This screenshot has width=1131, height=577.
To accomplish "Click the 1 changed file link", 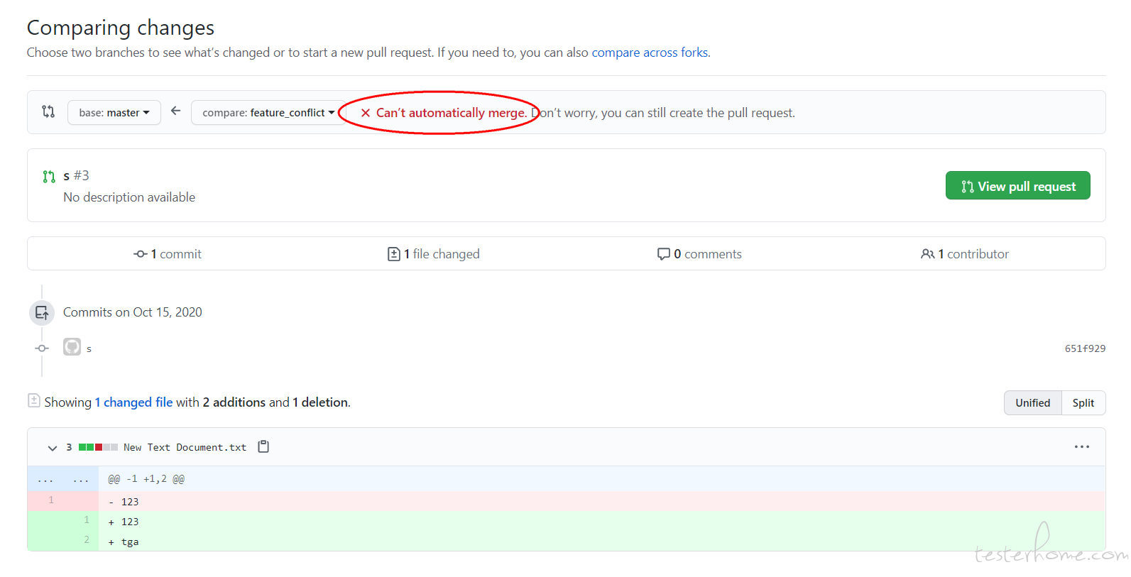I will tap(133, 402).
